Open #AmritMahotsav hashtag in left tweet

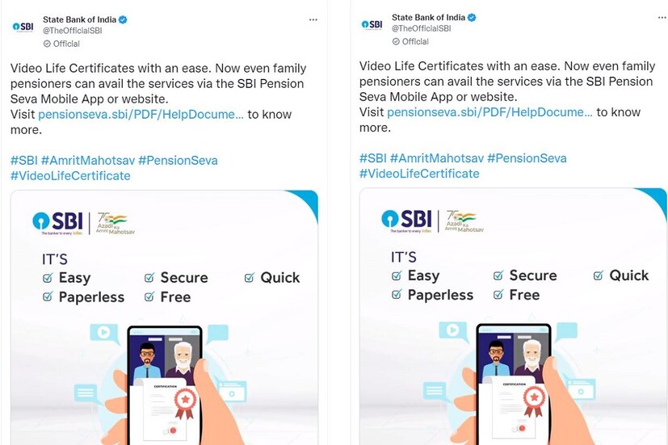click(x=88, y=161)
